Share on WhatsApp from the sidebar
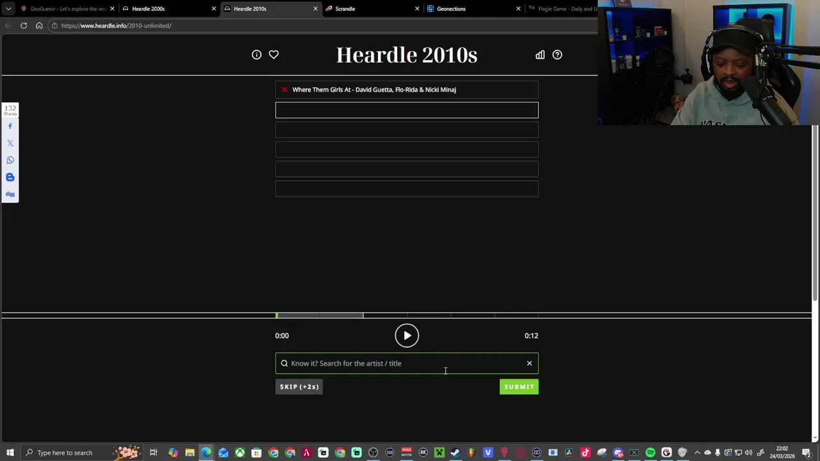The height and width of the screenshot is (461, 820). tap(10, 160)
